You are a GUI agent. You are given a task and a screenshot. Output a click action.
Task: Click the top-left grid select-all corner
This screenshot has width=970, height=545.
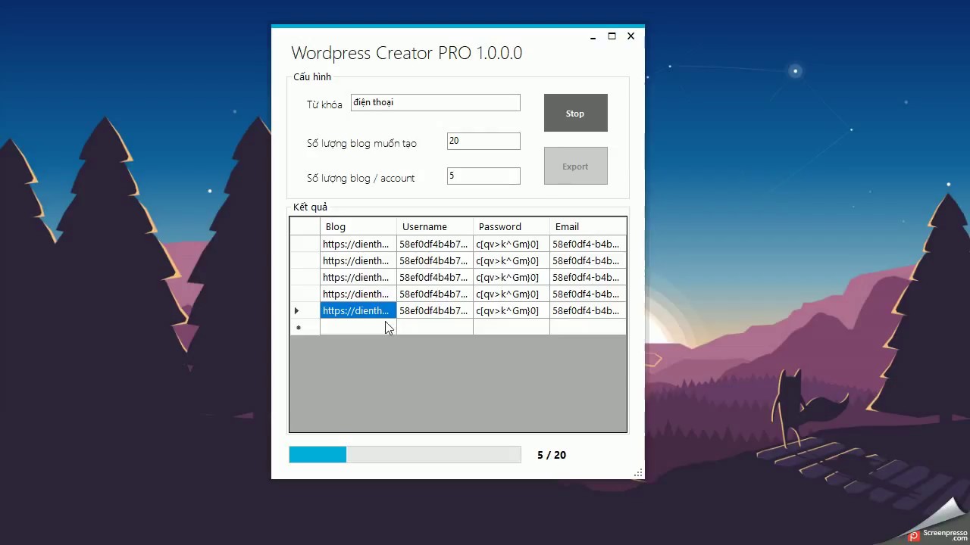coord(305,226)
